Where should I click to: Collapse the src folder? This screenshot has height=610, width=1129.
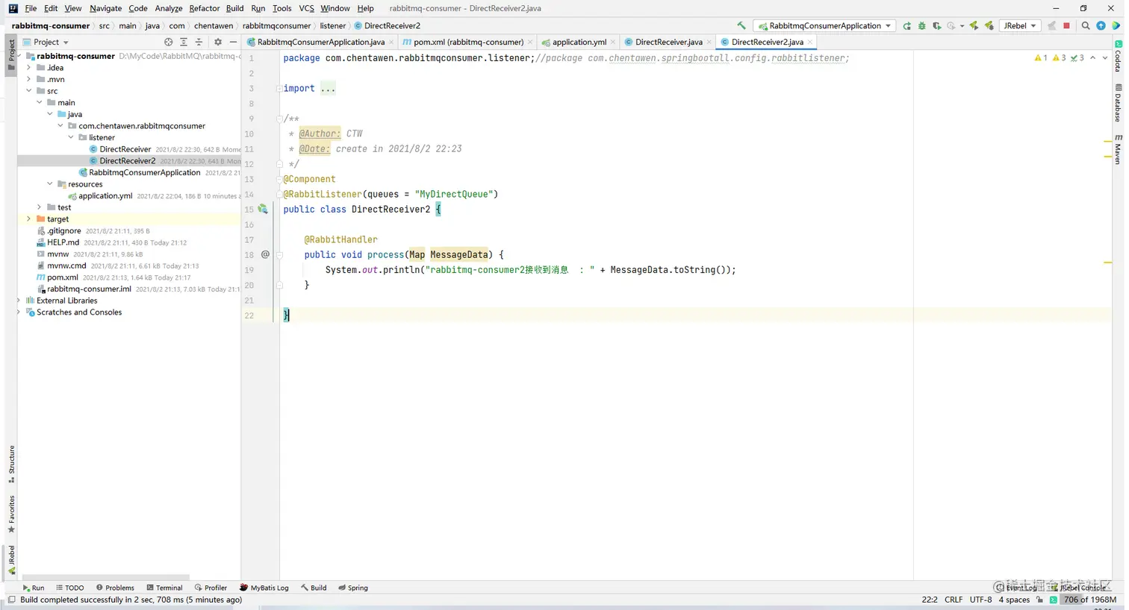[28, 91]
